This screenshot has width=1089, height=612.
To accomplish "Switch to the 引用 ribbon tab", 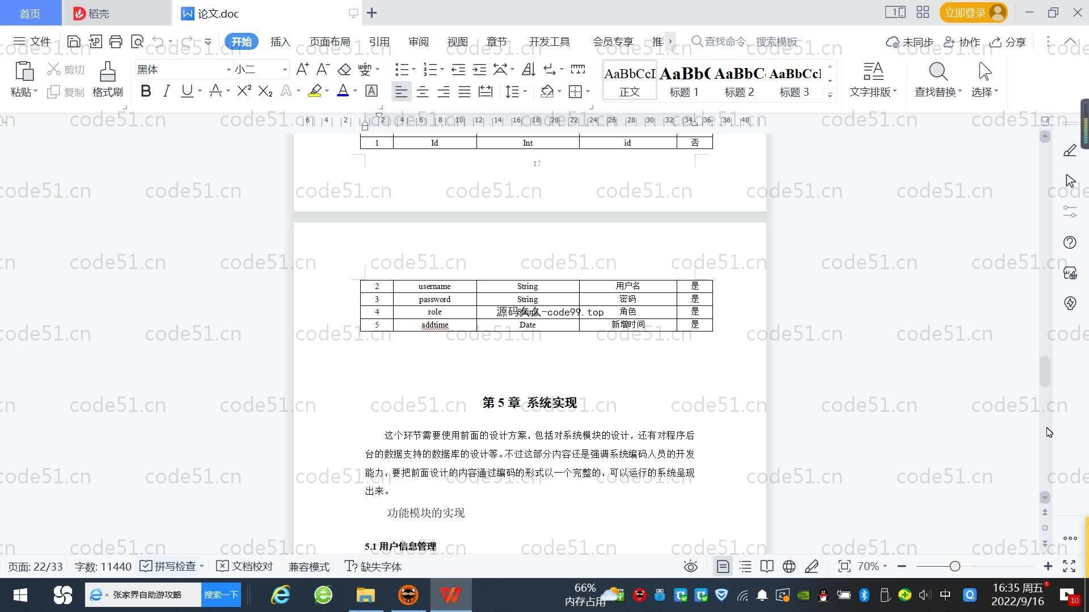I will pos(379,41).
